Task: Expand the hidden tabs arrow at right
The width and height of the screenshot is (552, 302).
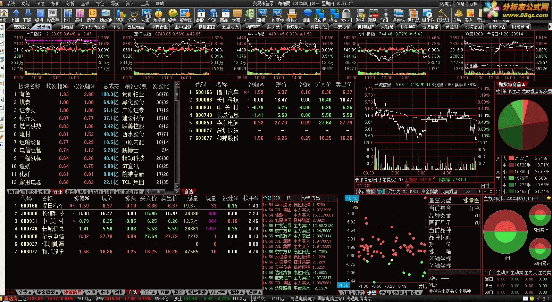Action: pos(550,27)
